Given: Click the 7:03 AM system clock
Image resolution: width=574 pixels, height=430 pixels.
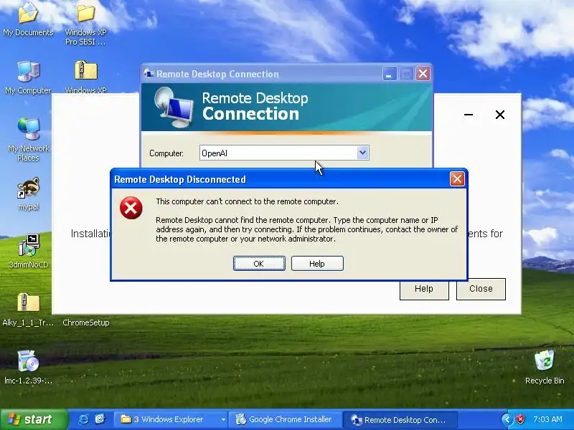Looking at the screenshot, I should pyautogui.click(x=547, y=419).
